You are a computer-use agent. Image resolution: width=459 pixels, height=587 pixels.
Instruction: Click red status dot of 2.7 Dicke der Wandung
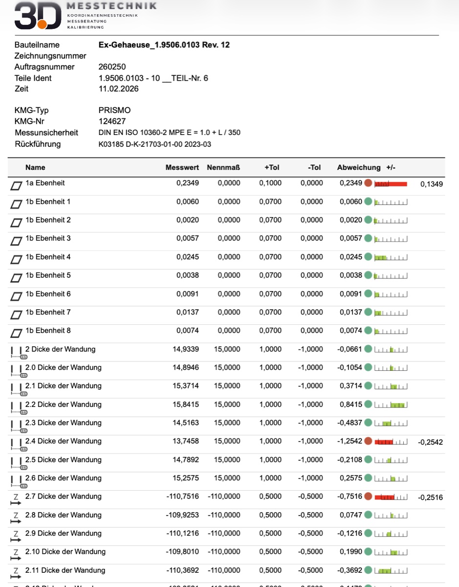pyautogui.click(x=368, y=497)
